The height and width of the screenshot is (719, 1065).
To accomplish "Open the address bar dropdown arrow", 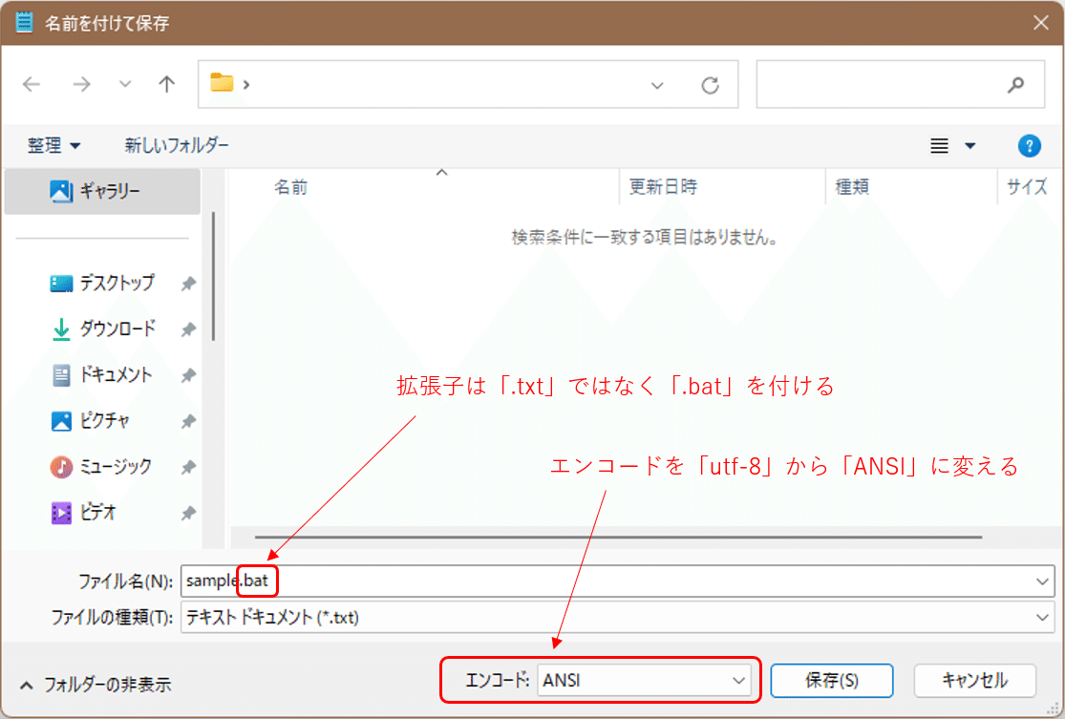I will pyautogui.click(x=657, y=84).
